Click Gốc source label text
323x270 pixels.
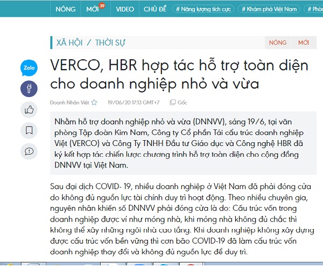(x=182, y=102)
